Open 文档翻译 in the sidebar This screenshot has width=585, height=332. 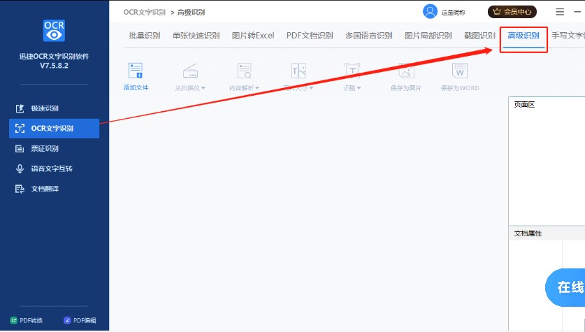(54, 189)
